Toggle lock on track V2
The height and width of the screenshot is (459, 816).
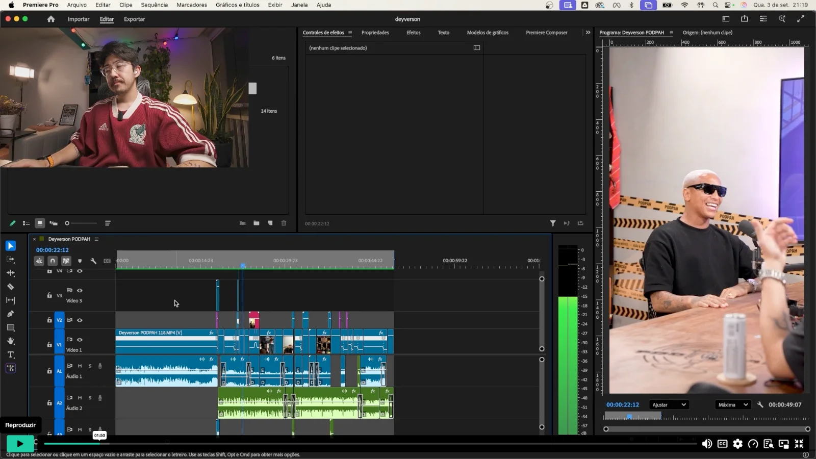pyautogui.click(x=49, y=320)
